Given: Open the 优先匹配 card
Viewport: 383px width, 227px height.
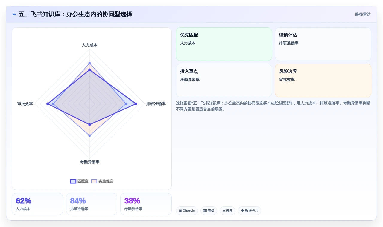Looking at the screenshot, I should pos(224,44).
